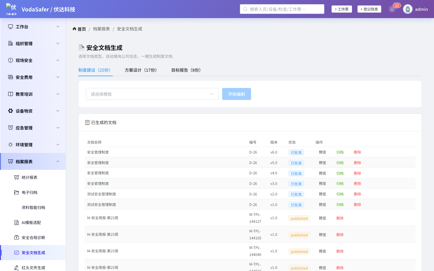Click the 现场安全 warning icon
Screen dimensions: 434x271
(x=11, y=60)
